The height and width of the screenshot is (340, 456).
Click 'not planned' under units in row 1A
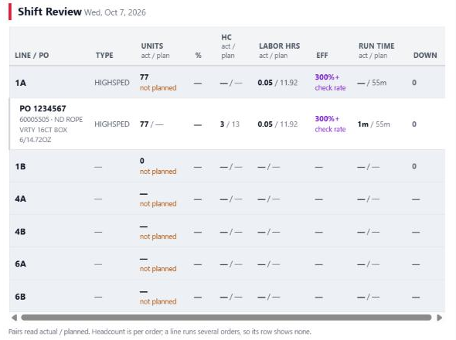[x=158, y=88]
